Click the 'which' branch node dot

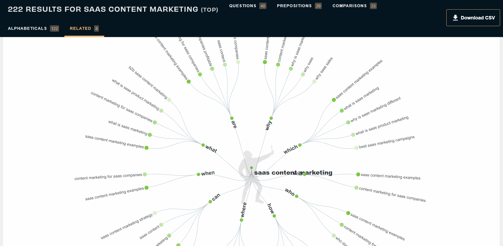[x=300, y=145]
